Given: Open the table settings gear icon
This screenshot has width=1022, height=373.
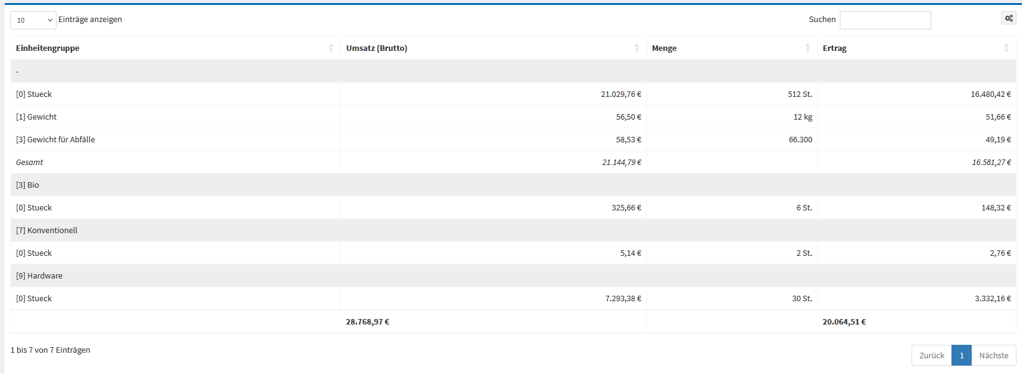Looking at the screenshot, I should click(1009, 18).
